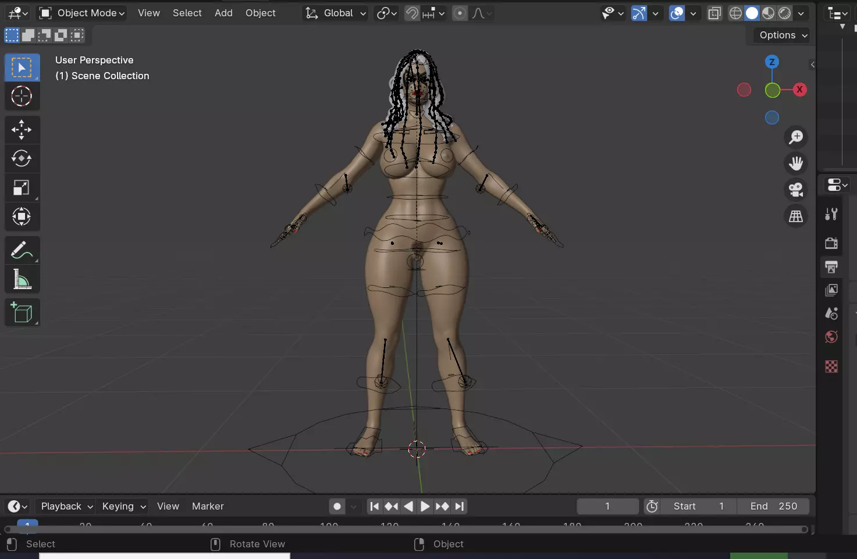Viewport: 857px width, 559px height.
Task: Set selection mode to invert selection
Action: pyautogui.click(x=61, y=35)
